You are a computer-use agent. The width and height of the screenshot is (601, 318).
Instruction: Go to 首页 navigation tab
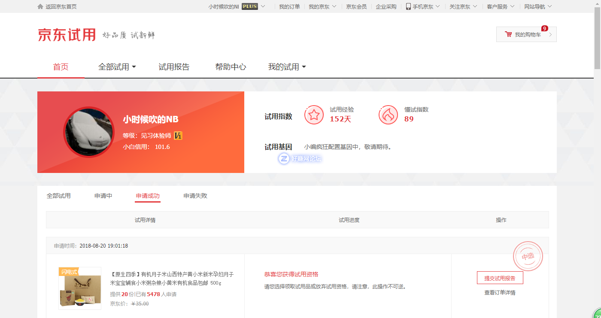[61, 67]
